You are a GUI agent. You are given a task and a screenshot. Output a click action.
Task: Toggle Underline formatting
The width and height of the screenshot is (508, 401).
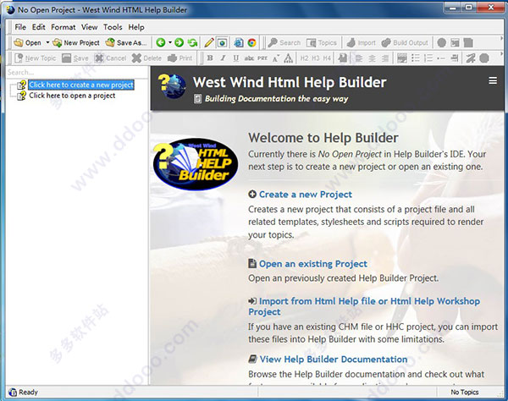point(236,58)
